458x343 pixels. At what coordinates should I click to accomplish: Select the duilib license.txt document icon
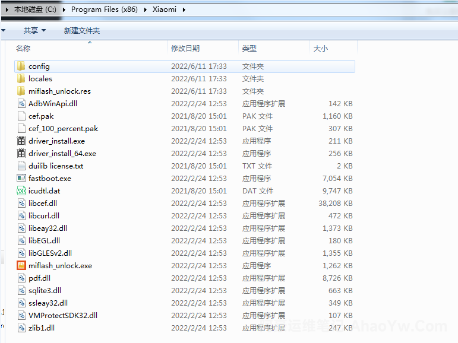point(21,166)
